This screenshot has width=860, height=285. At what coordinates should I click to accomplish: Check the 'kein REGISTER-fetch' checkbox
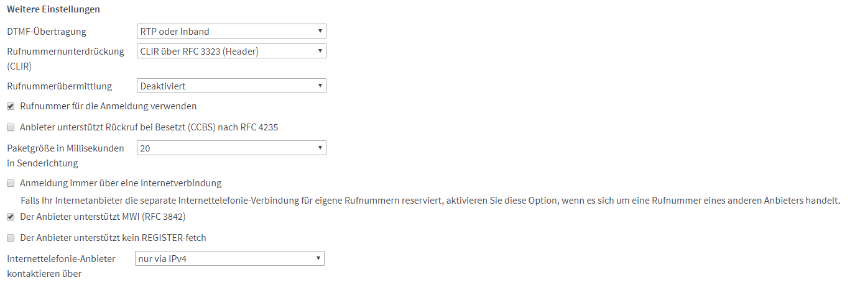coord(11,238)
